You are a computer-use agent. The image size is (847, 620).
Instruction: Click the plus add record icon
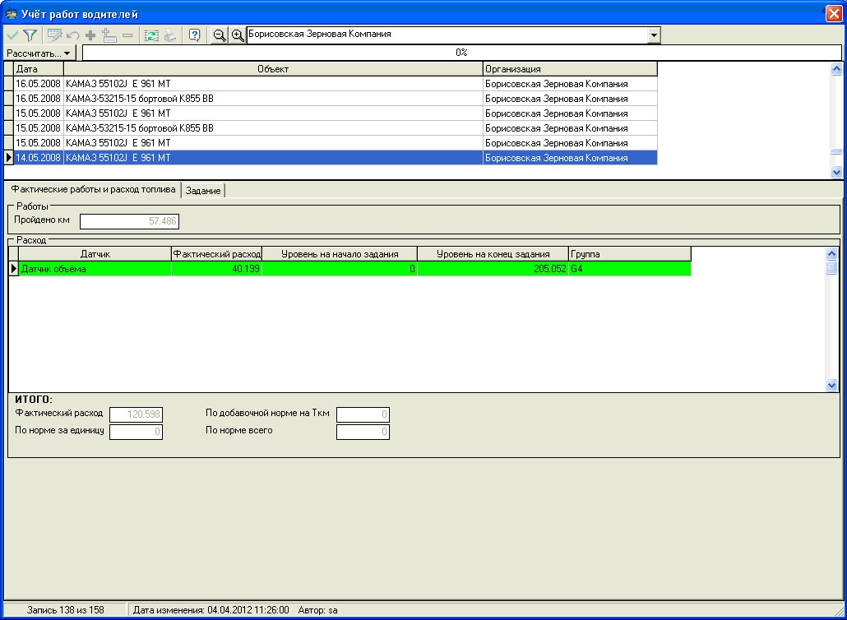point(90,35)
